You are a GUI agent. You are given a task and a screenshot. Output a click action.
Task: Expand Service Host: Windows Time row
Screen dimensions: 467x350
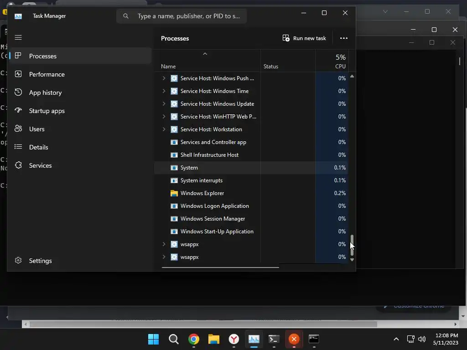[164, 91]
